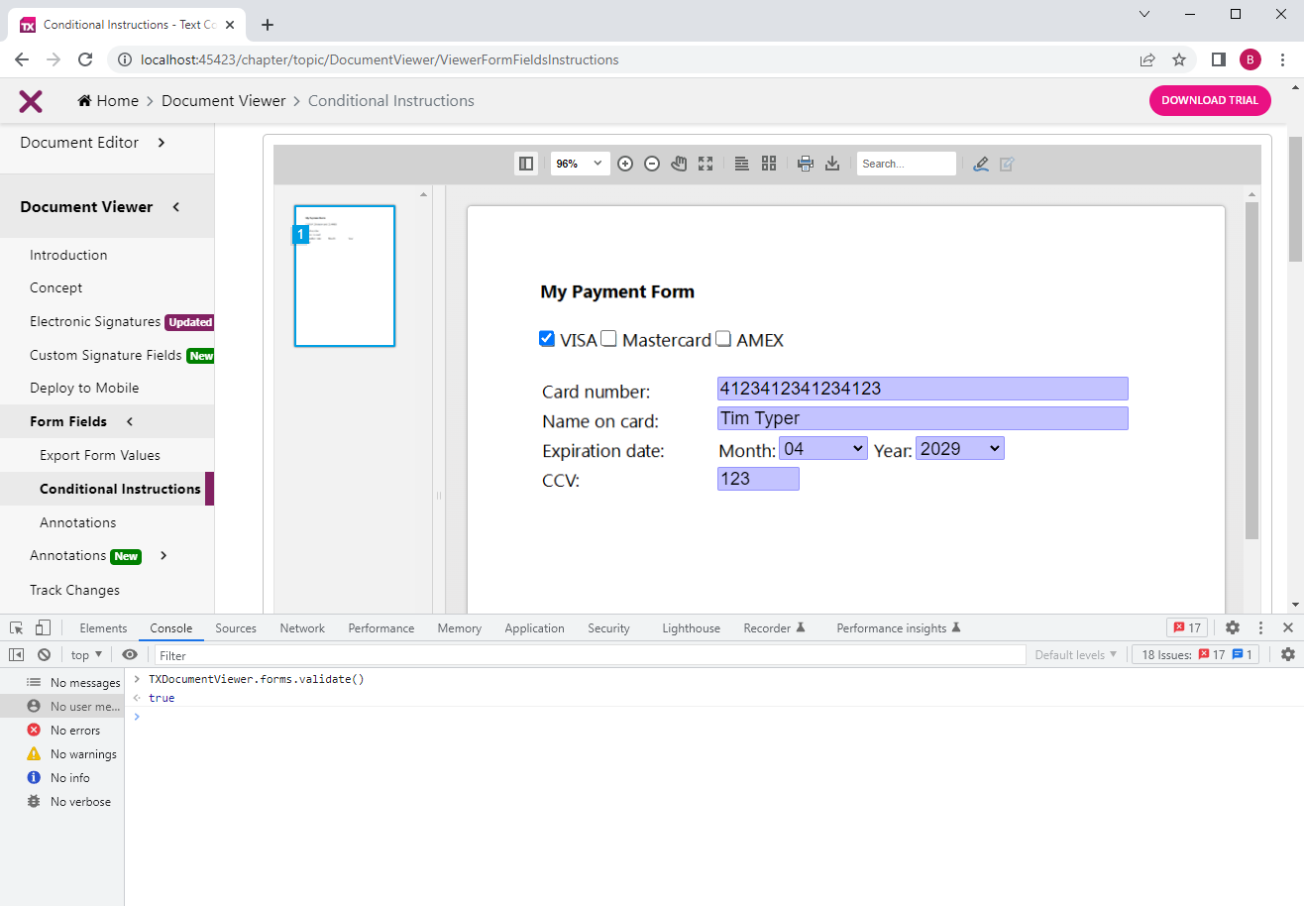Select the hand pan tool
1304x906 pixels.
[x=679, y=164]
